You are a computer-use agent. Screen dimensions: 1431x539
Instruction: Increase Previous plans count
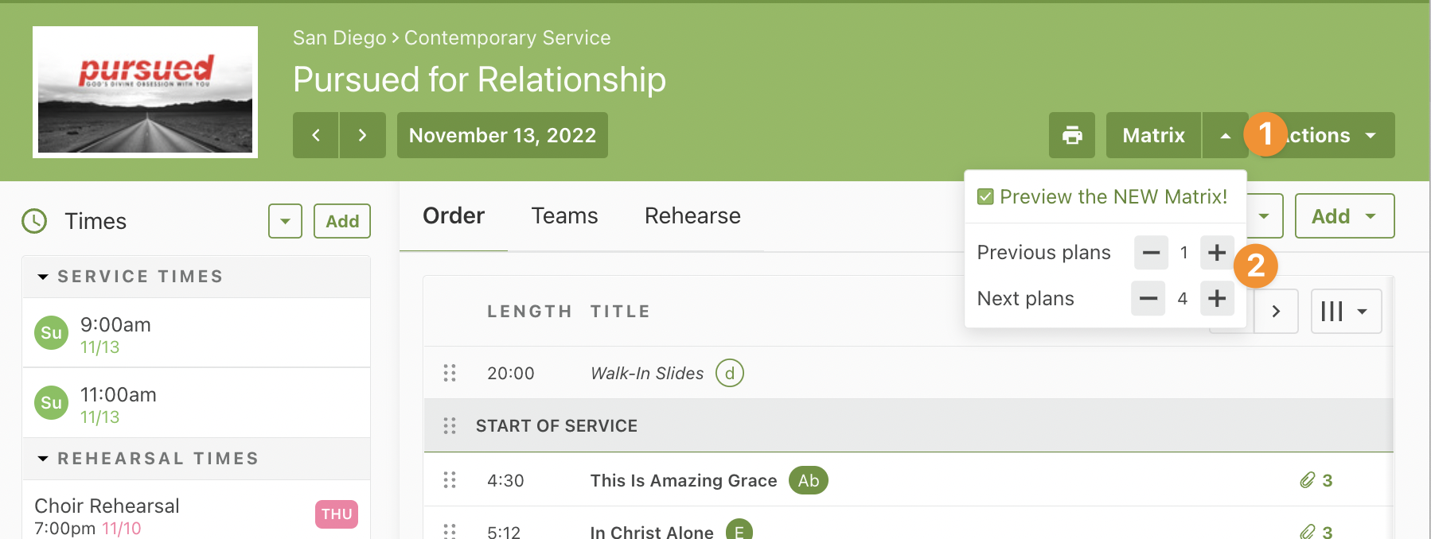click(1217, 253)
